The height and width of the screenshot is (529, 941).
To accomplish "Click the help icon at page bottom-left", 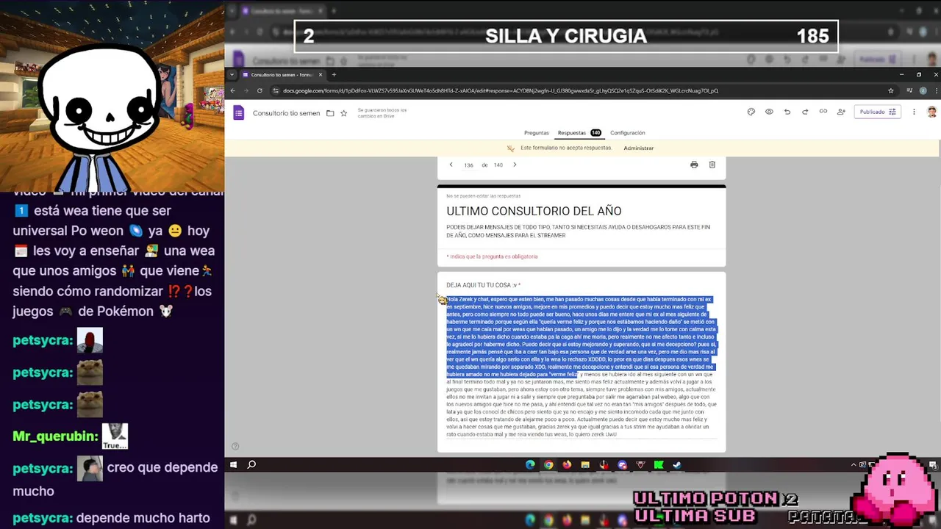I will [235, 446].
